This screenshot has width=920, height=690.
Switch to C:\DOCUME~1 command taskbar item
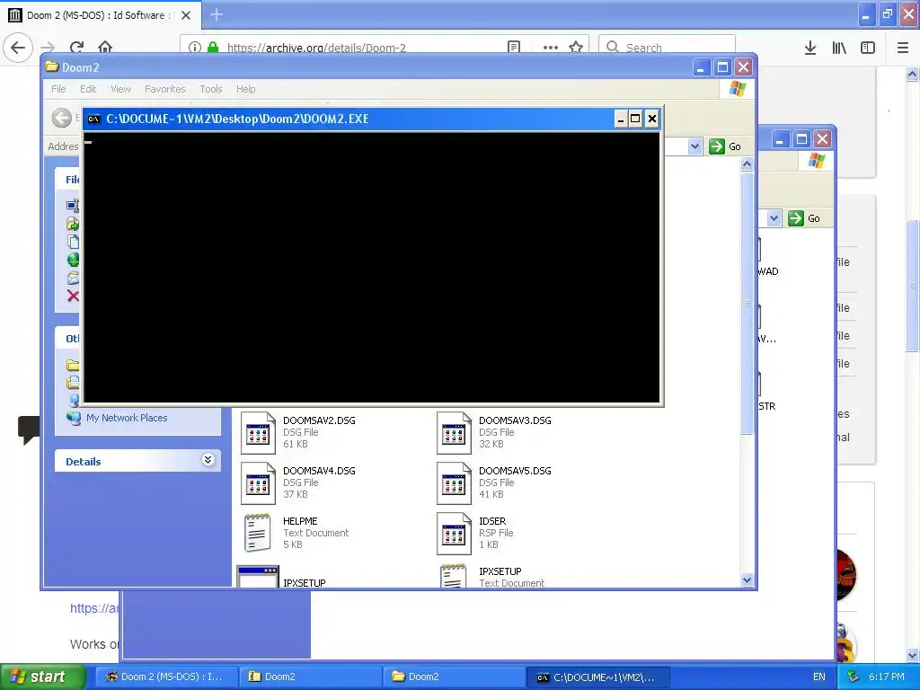click(x=597, y=677)
